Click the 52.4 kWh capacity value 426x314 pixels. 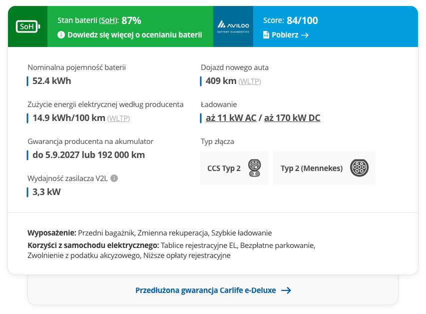51,81
